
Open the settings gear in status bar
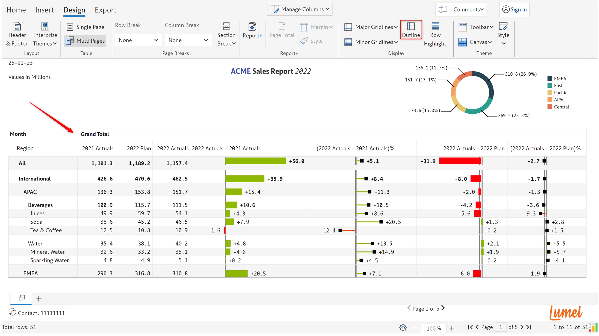403,327
